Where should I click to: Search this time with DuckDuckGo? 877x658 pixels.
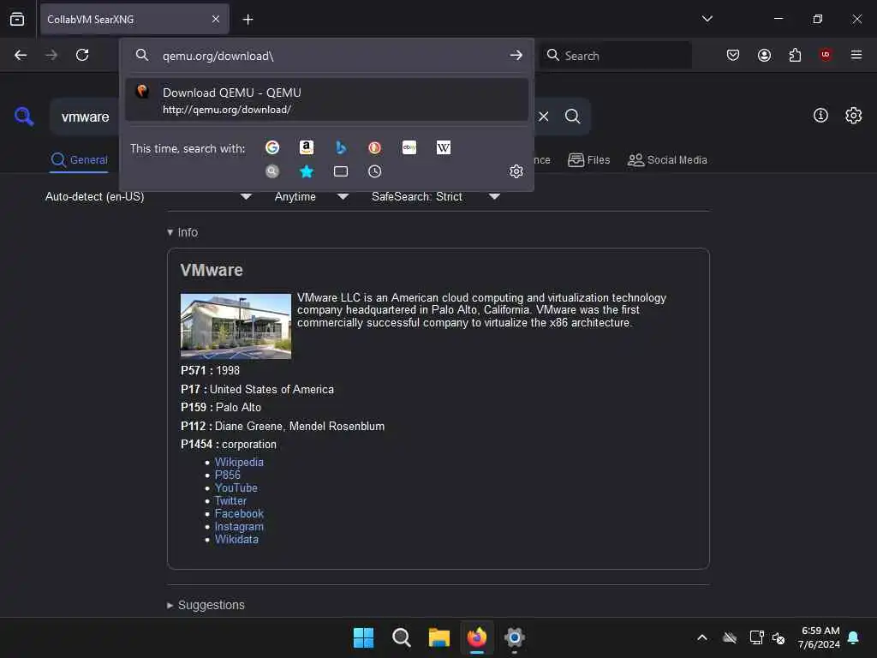click(x=375, y=147)
